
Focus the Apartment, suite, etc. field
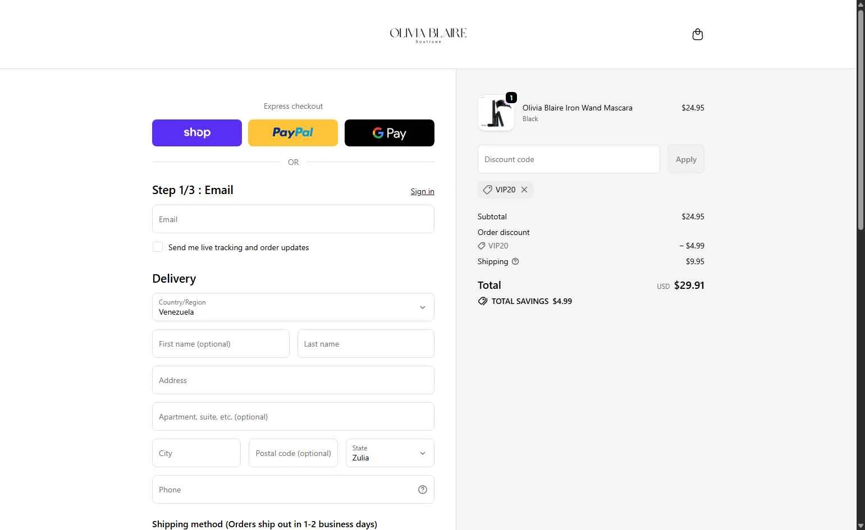tap(293, 417)
